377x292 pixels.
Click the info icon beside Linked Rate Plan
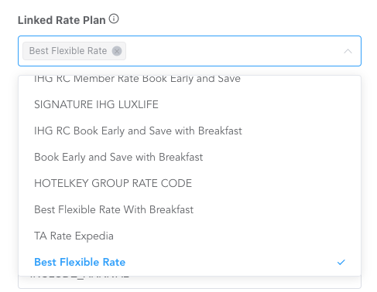(x=114, y=19)
